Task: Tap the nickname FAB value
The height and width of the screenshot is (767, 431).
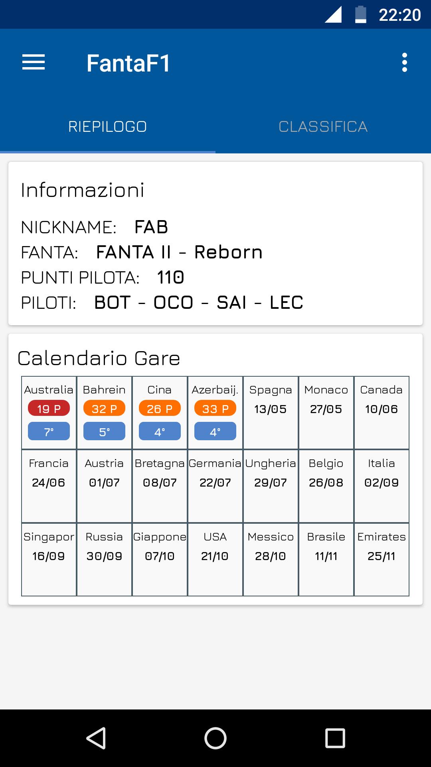Action: tap(152, 228)
